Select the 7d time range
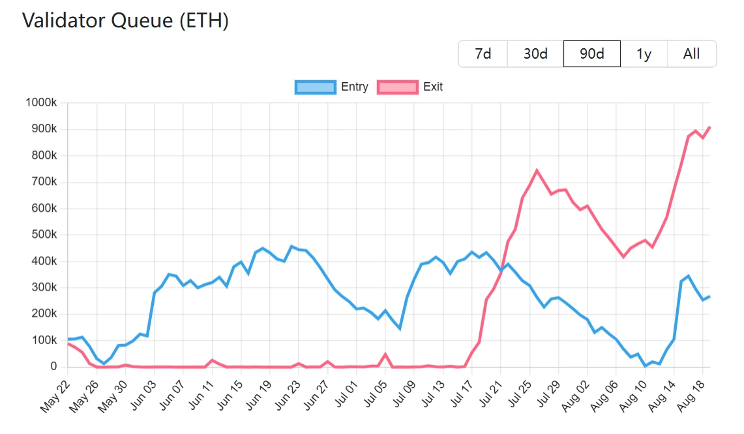The image size is (744, 434). tap(483, 53)
